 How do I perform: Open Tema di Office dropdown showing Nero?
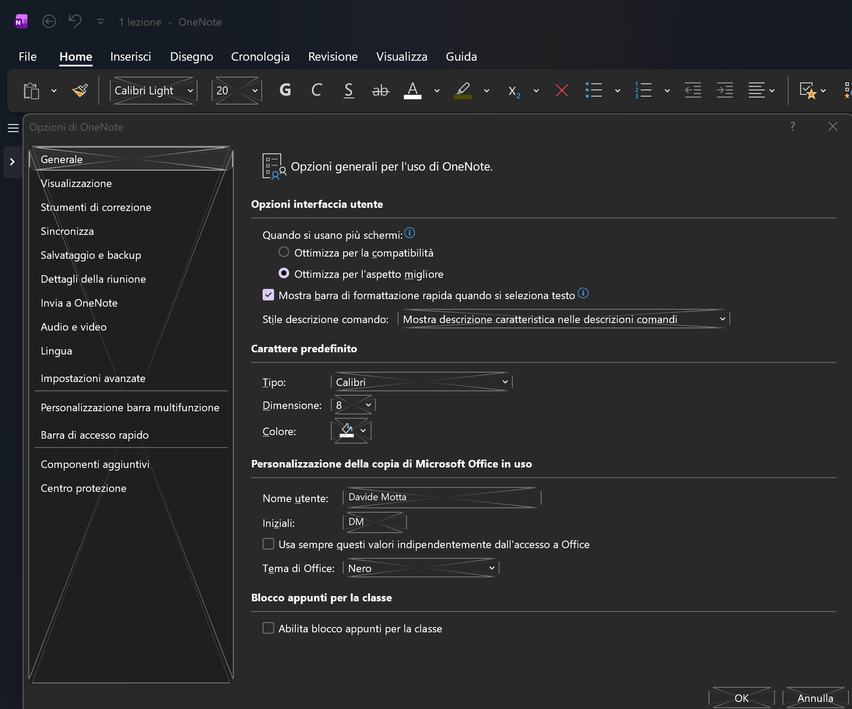pos(421,568)
